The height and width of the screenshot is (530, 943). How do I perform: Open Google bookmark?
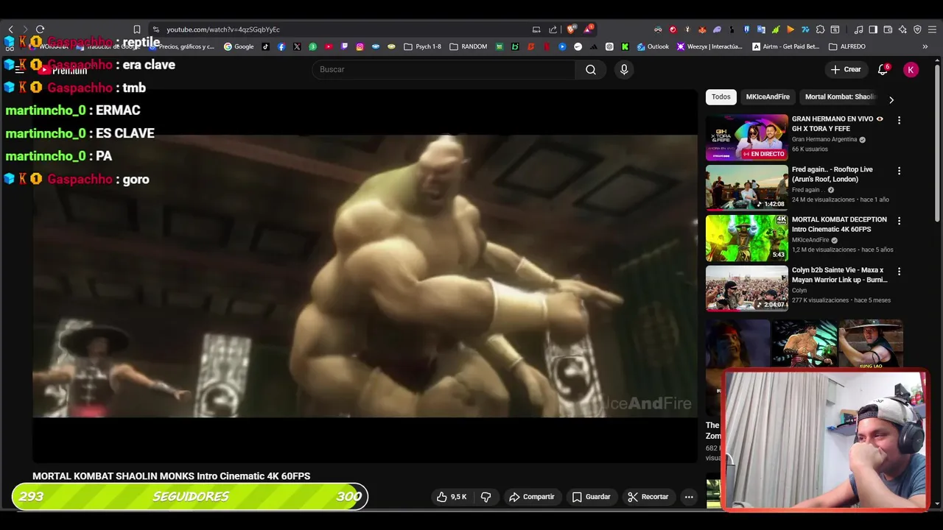click(x=239, y=46)
